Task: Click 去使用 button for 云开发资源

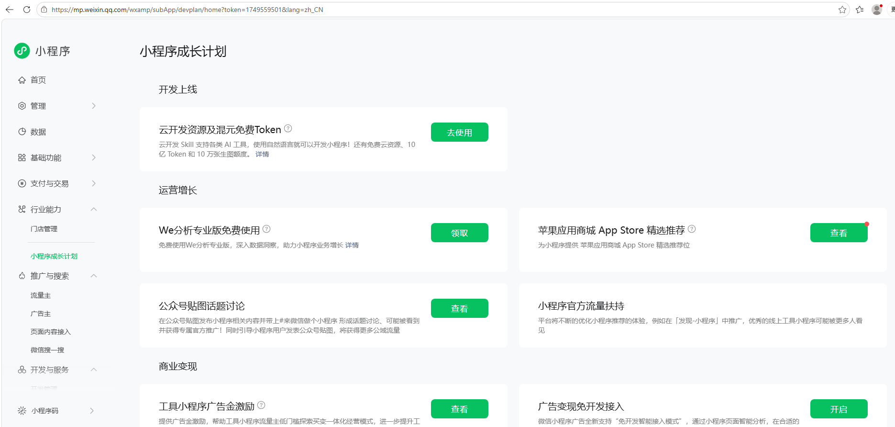Action: coord(460,132)
